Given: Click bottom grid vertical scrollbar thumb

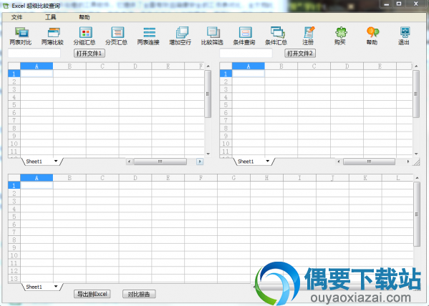Looking at the screenshot, I should (417, 214).
